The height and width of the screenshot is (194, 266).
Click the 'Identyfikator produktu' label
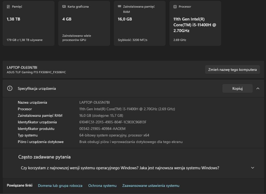pyautogui.click(x=36, y=129)
